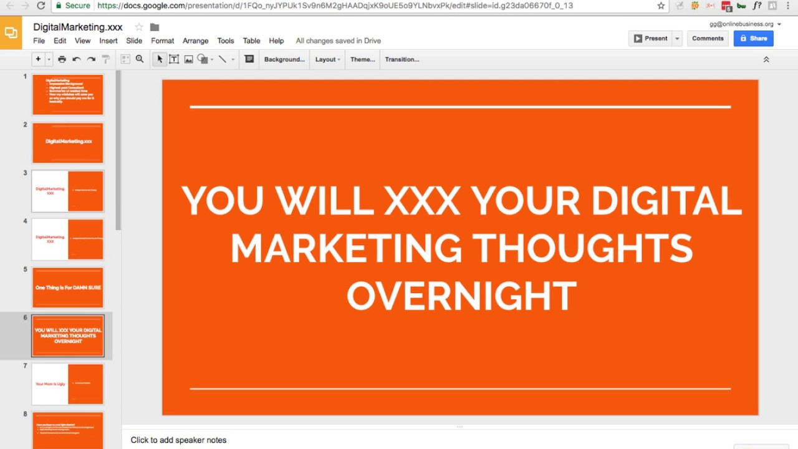Undo the last action
This screenshot has height=449, width=798.
pos(77,59)
